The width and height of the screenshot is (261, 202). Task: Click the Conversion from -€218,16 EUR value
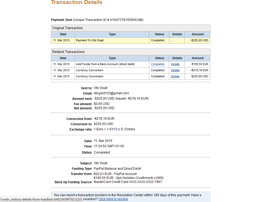point(104,119)
